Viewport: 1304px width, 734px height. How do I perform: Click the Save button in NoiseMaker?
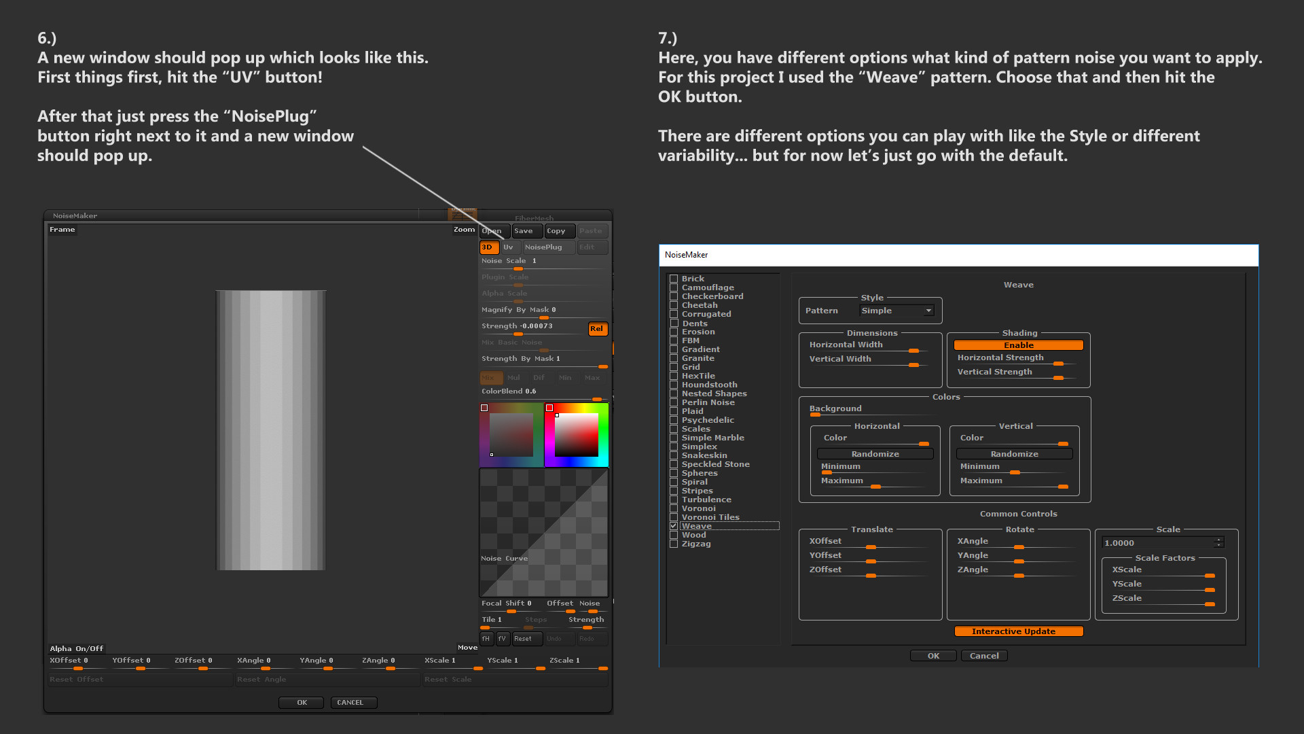coord(526,231)
